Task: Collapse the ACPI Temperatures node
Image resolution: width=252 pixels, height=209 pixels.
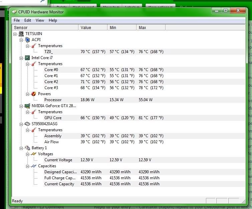Action: point(28,46)
